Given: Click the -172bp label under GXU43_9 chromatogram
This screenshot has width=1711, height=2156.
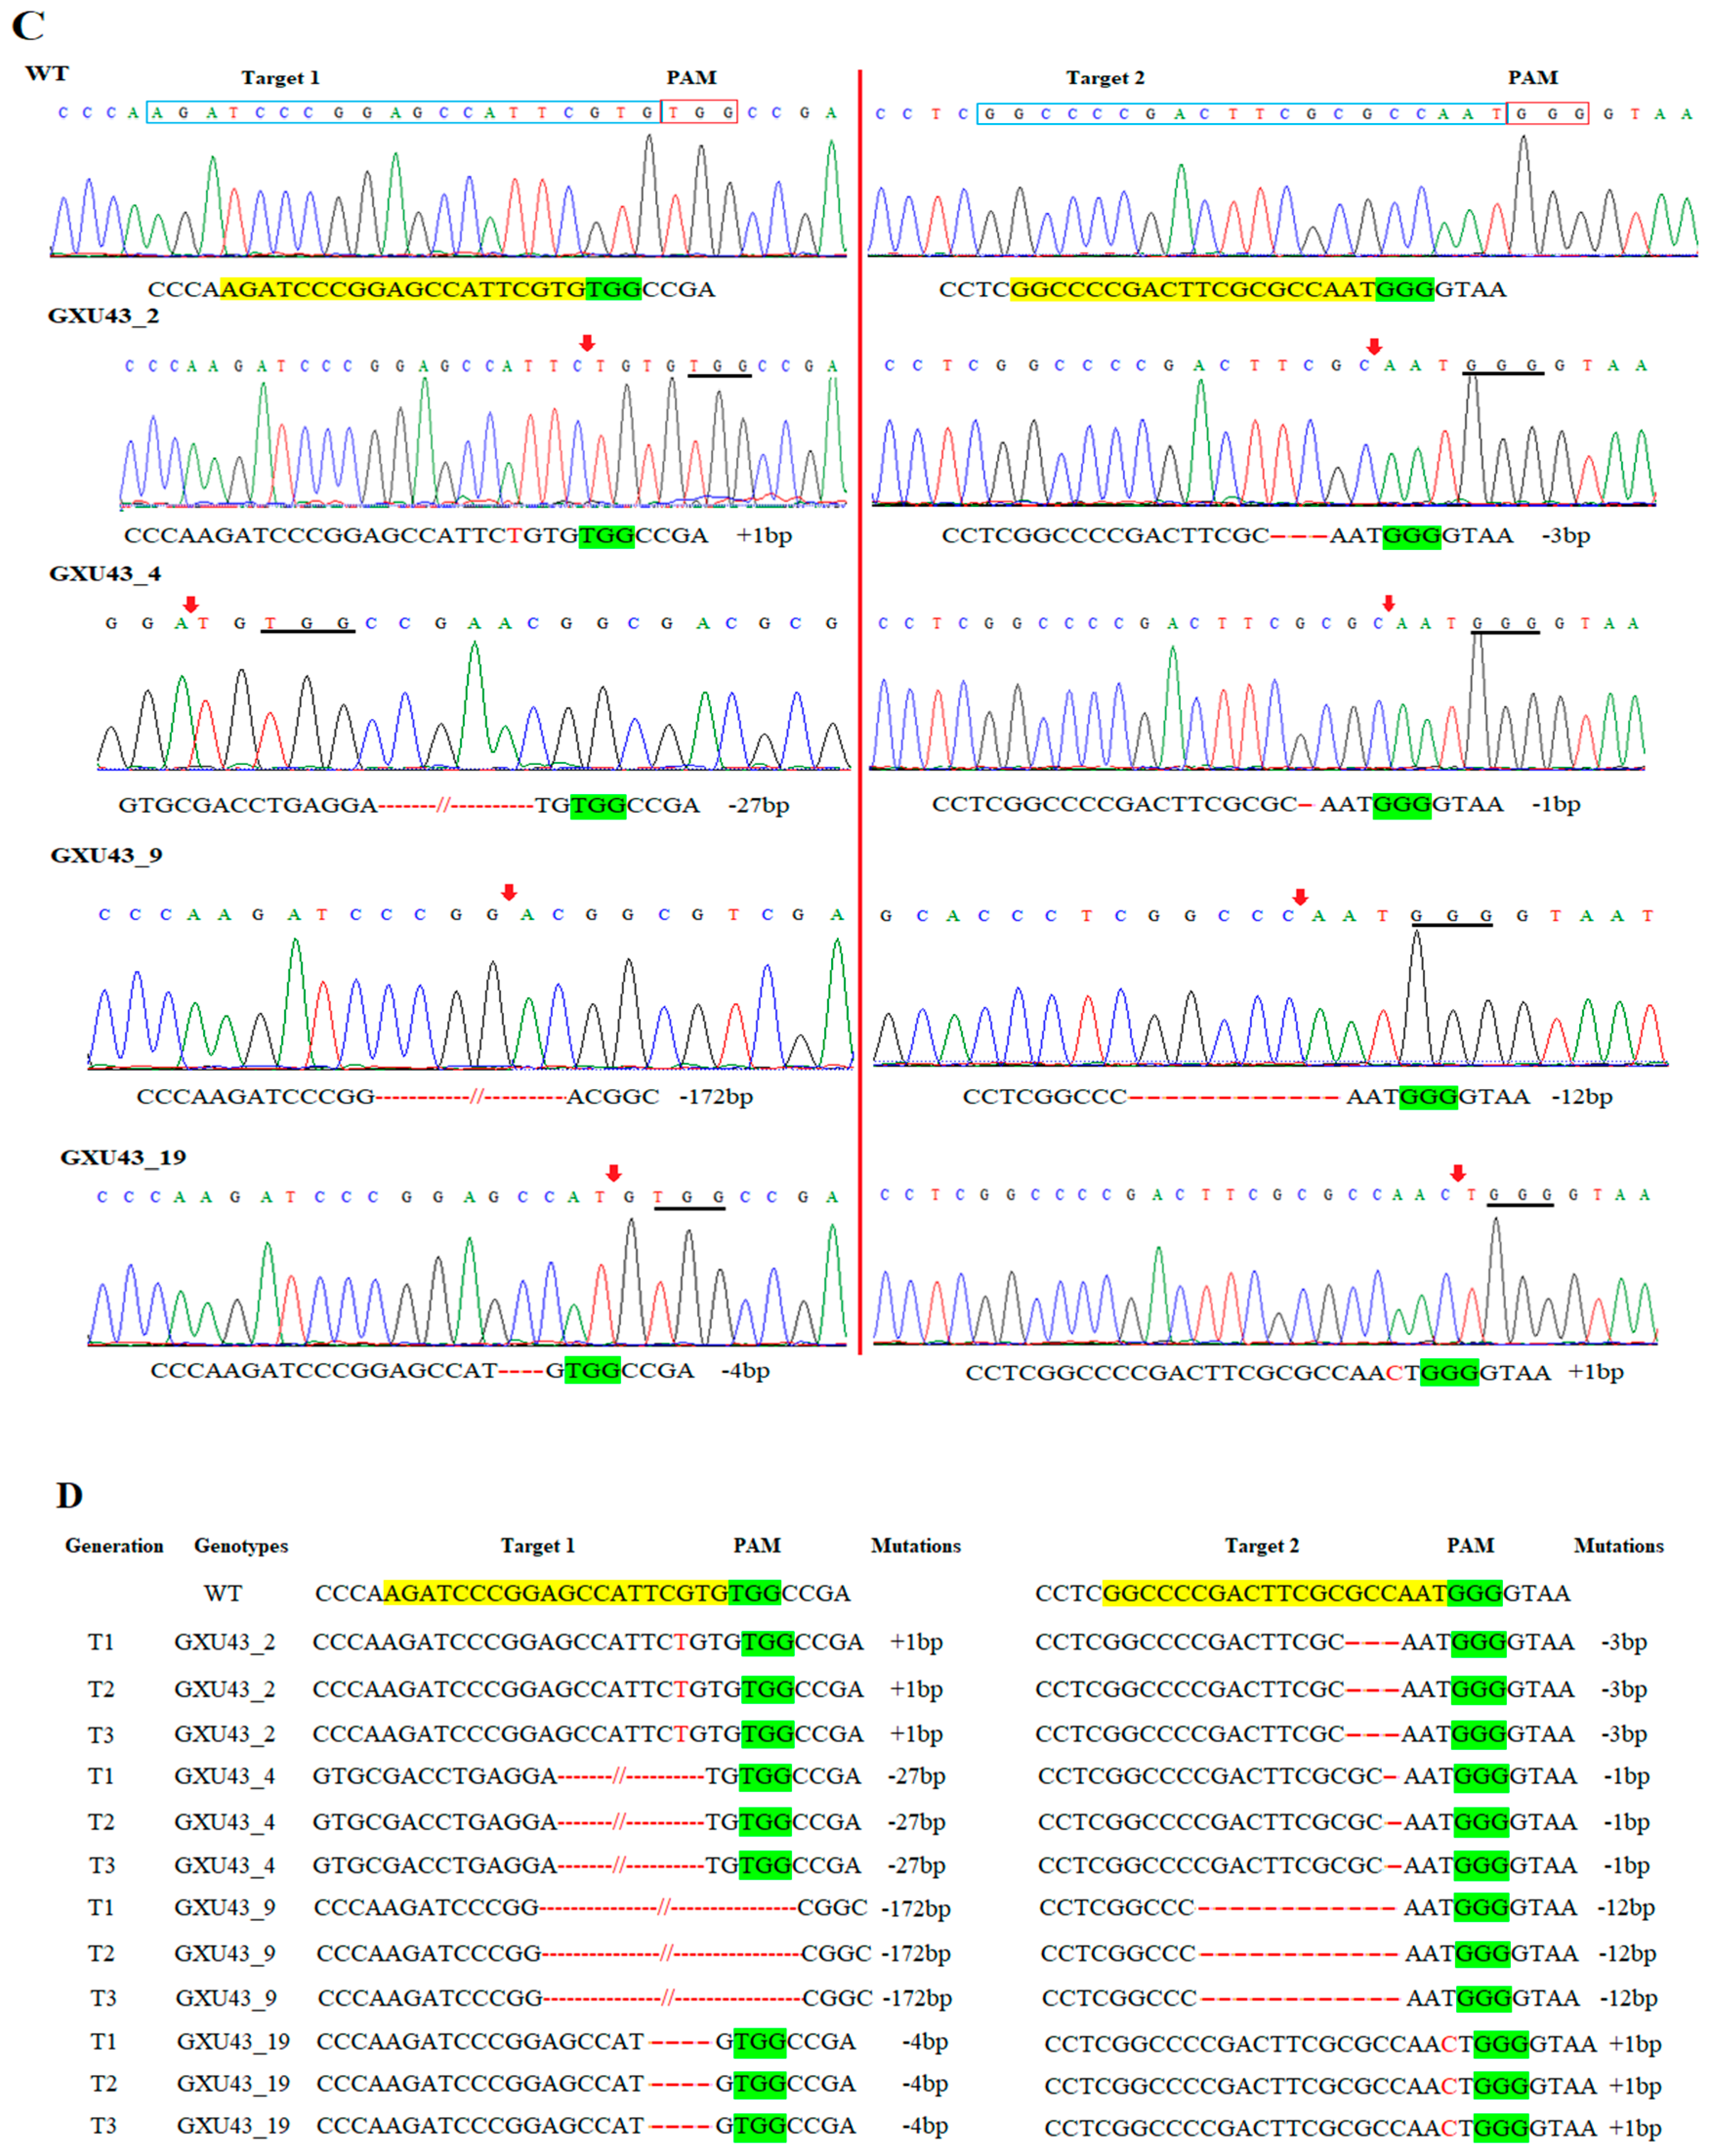Looking at the screenshot, I should point(716,1096).
